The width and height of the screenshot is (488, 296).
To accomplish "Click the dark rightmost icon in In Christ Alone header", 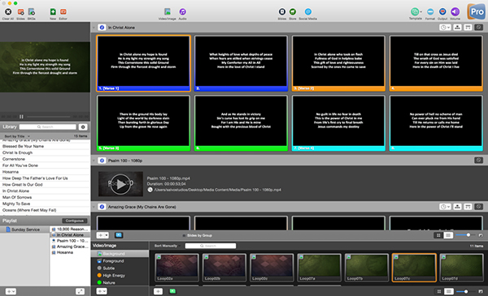I will pyautogui.click(x=479, y=28).
